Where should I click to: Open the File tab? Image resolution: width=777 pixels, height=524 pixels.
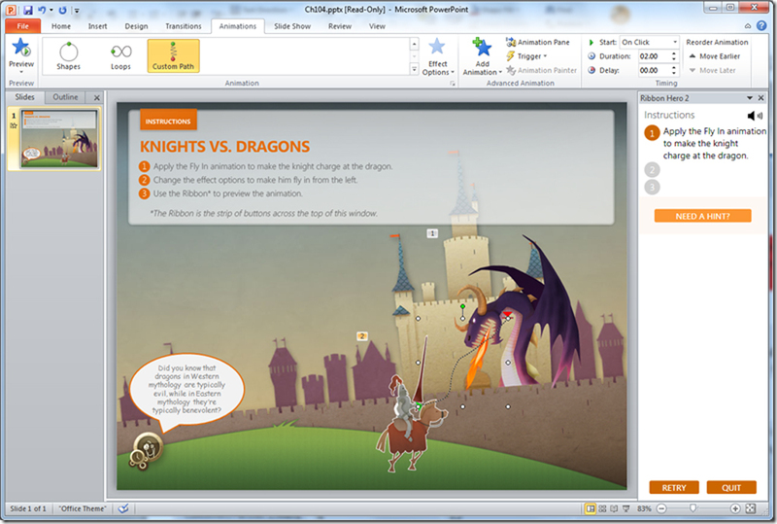[x=22, y=26]
